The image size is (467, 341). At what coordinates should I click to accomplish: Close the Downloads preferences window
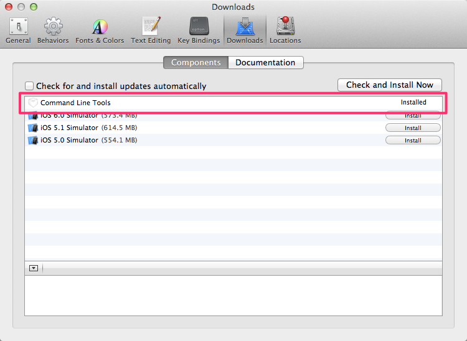coord(9,7)
